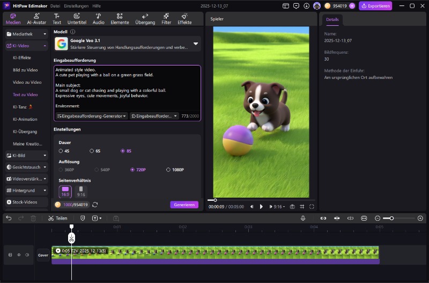Viewport: 429px width, 283px height.
Task: Click the Modell info icon
Action: tap(72, 32)
